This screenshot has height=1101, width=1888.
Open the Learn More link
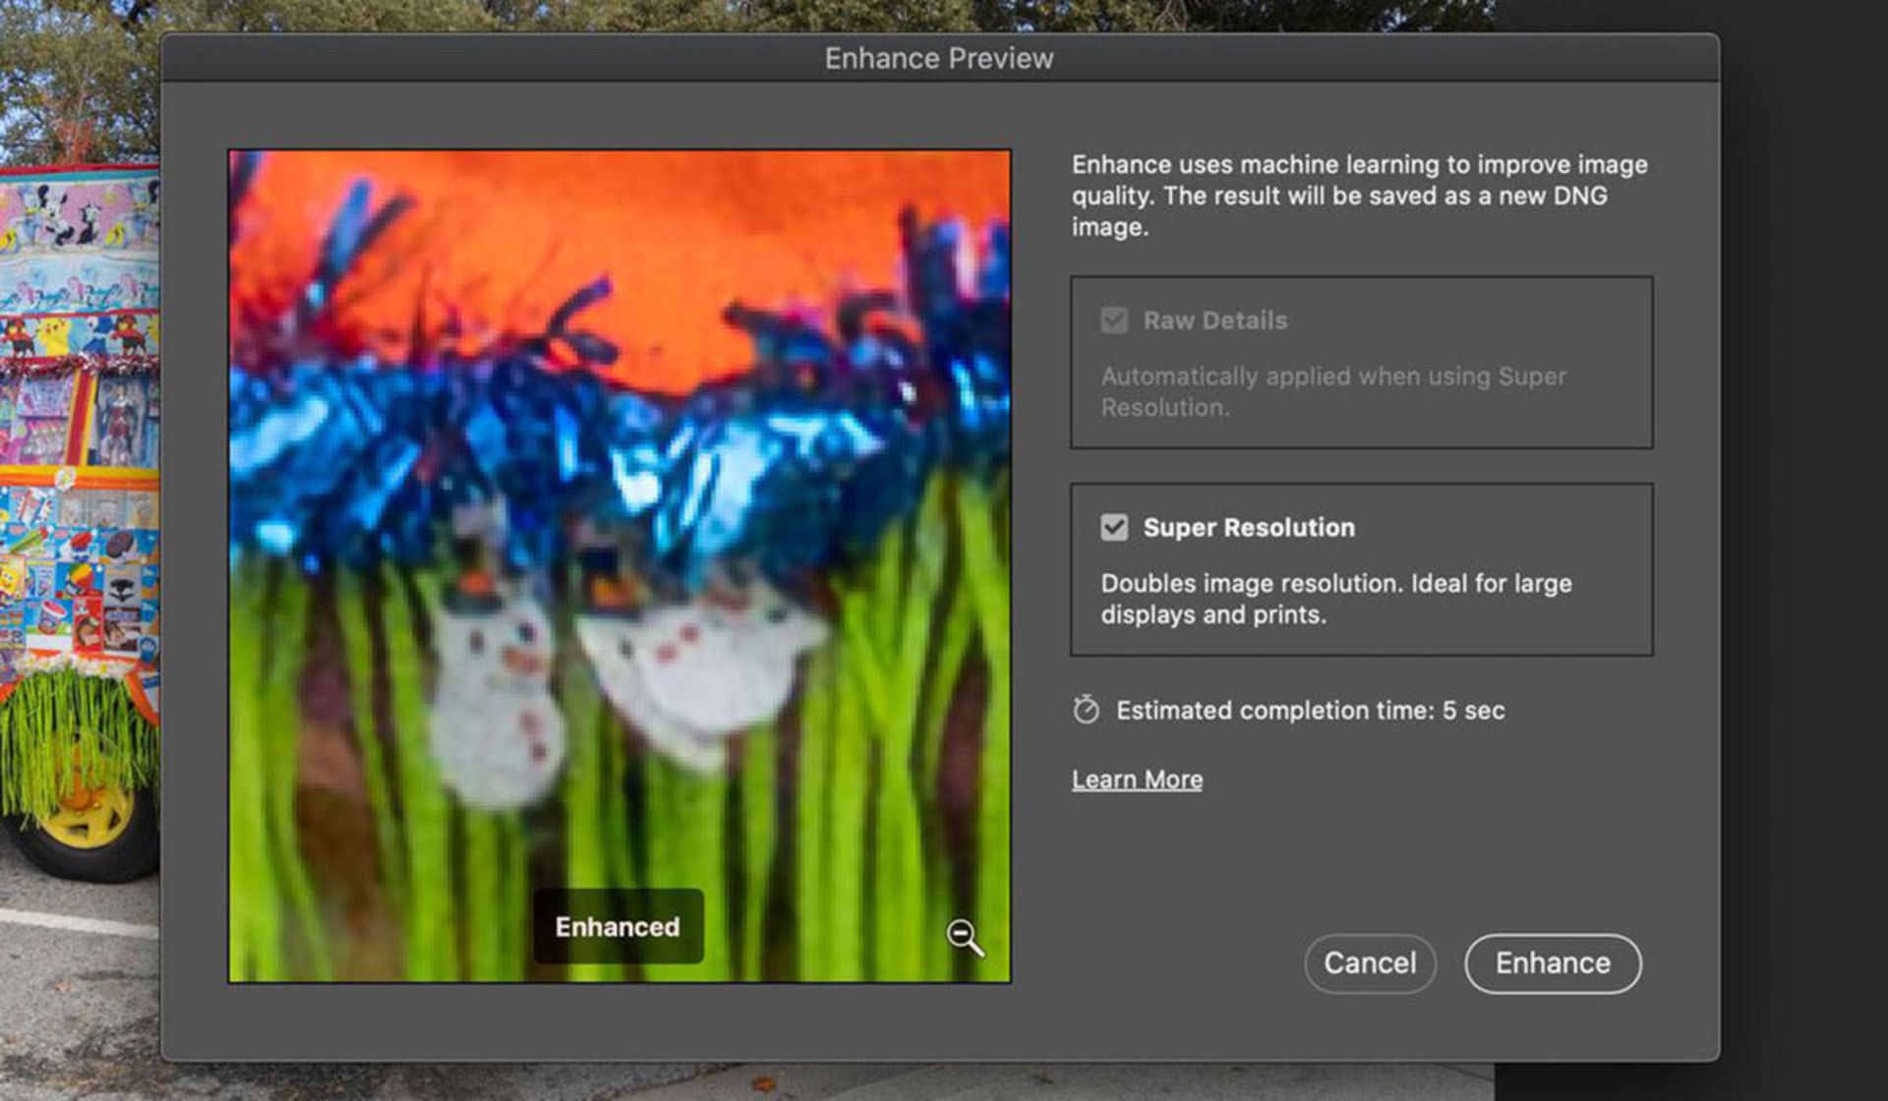(1137, 780)
